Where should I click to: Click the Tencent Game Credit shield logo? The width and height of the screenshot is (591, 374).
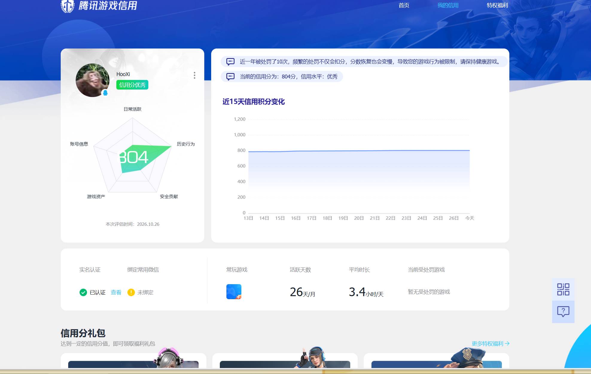tap(68, 6)
